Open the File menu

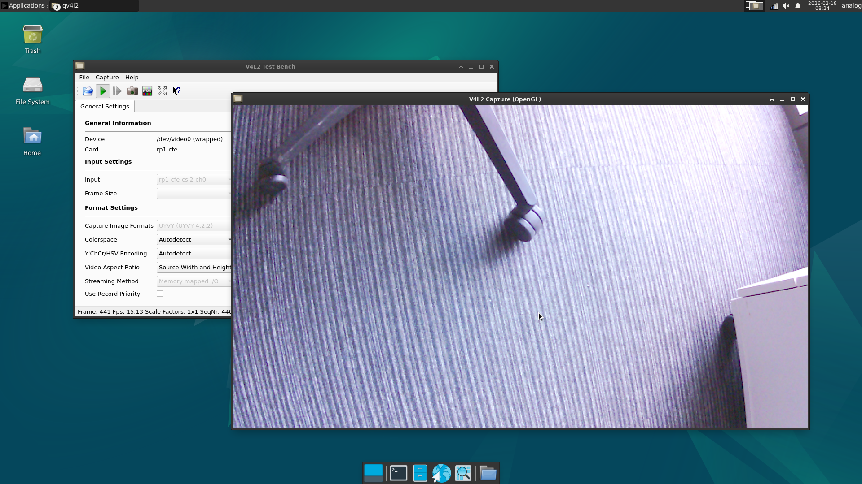(84, 77)
